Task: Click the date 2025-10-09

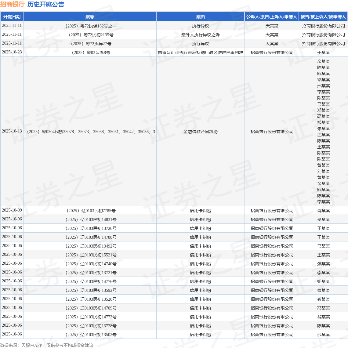Action: coord(12,210)
